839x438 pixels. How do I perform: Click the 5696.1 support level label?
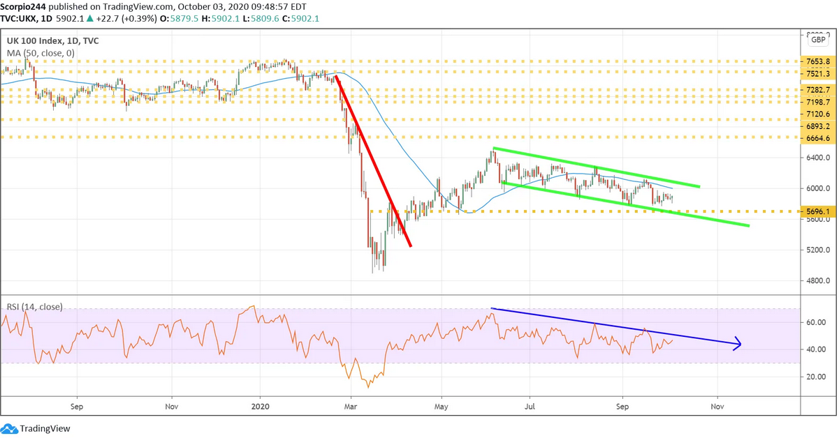click(x=817, y=211)
